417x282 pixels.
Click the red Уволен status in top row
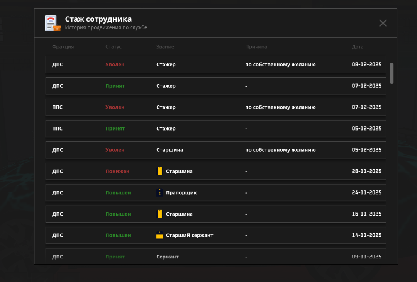(x=115, y=65)
